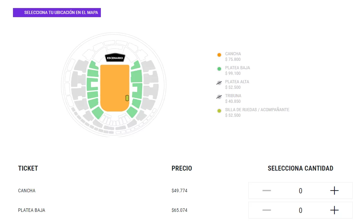Decrease PLATEA BAJA ticket quantity

pyautogui.click(x=267, y=210)
